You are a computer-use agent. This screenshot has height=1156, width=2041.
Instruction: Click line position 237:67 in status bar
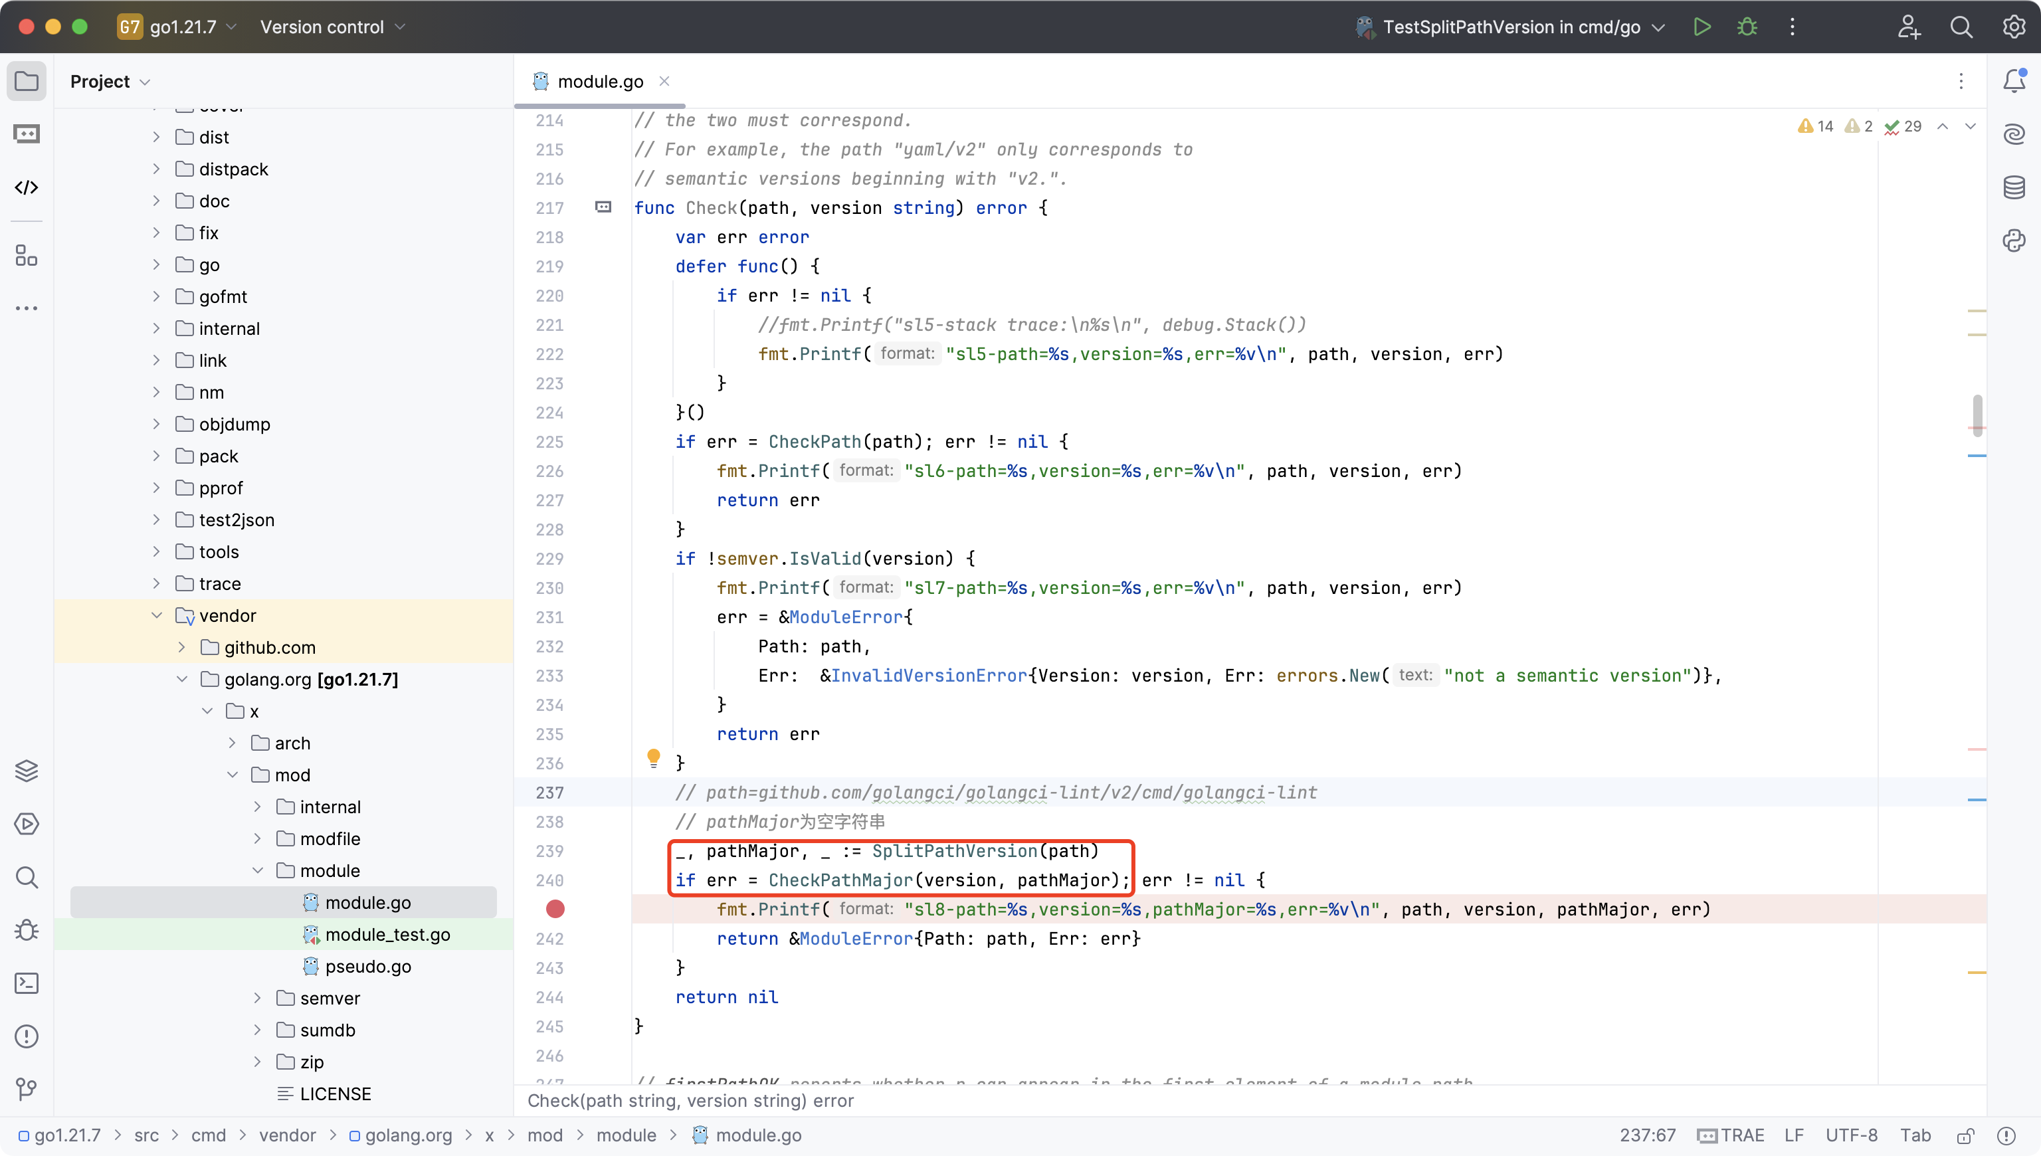click(x=1647, y=1135)
